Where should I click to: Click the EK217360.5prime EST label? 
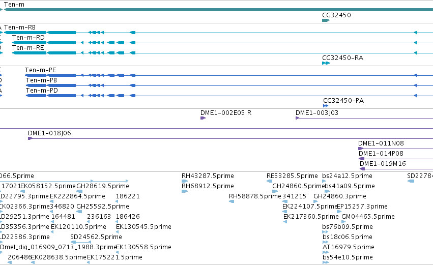pyautogui.click(x=311, y=217)
